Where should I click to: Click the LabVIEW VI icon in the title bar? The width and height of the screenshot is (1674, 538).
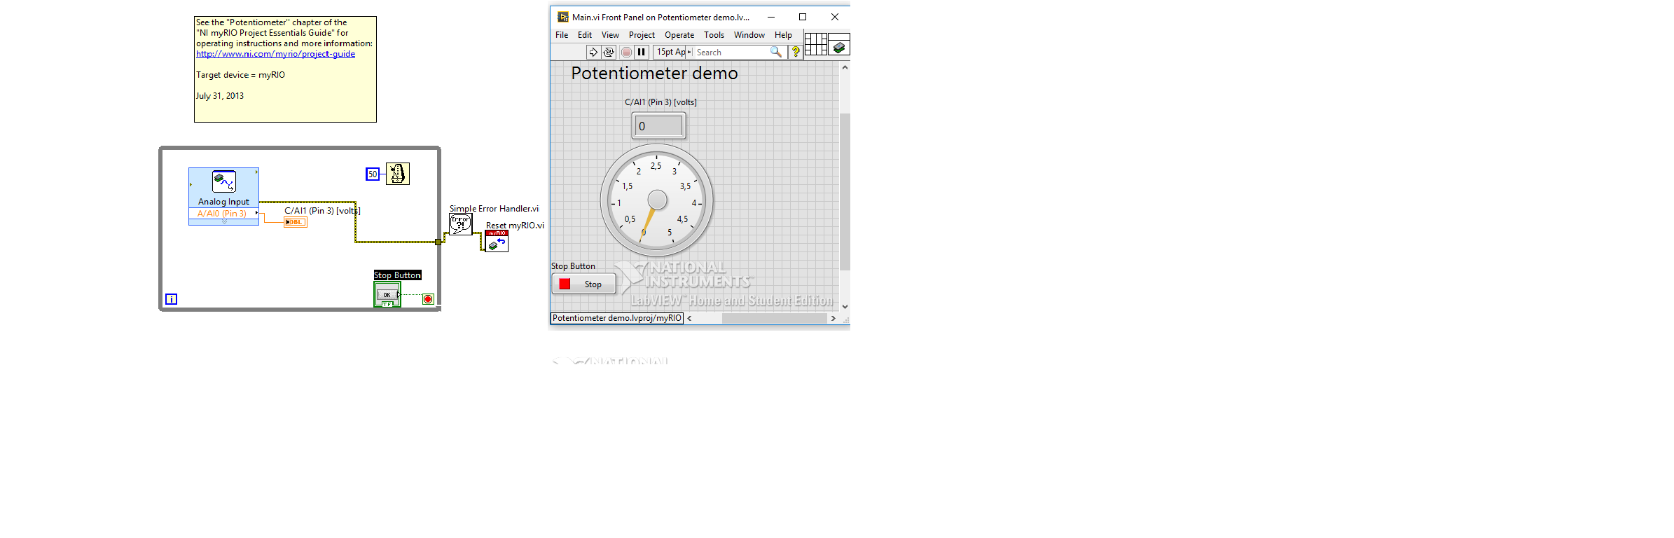coord(562,17)
